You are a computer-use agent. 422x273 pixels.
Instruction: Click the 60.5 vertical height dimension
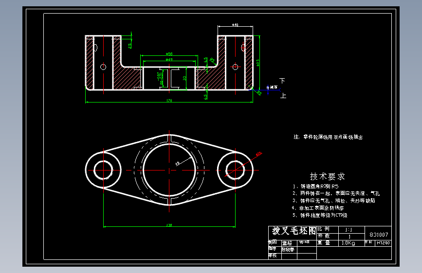point(257,63)
